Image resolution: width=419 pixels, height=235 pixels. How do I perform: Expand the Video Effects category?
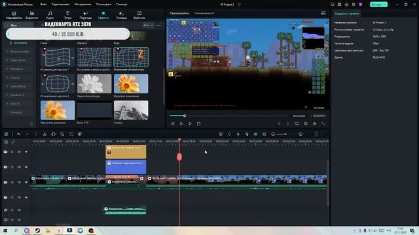(7, 60)
